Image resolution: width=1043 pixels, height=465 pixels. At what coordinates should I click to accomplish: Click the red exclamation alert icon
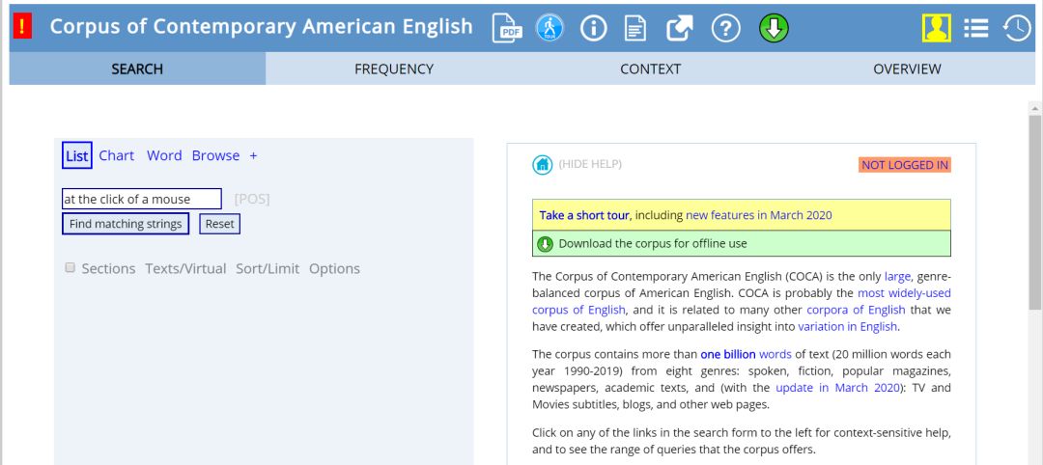point(22,27)
